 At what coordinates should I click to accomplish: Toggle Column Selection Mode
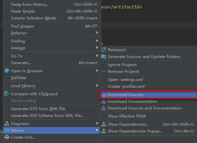(52, 18)
